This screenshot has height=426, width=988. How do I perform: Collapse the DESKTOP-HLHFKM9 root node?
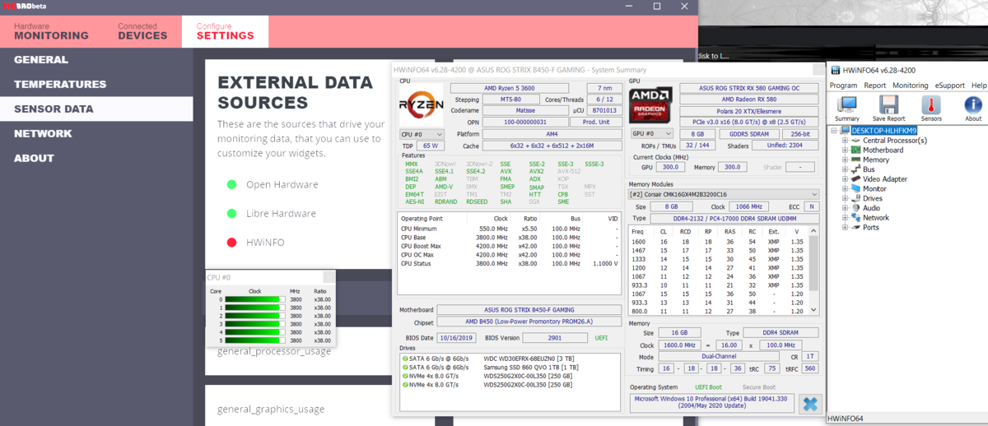point(834,131)
